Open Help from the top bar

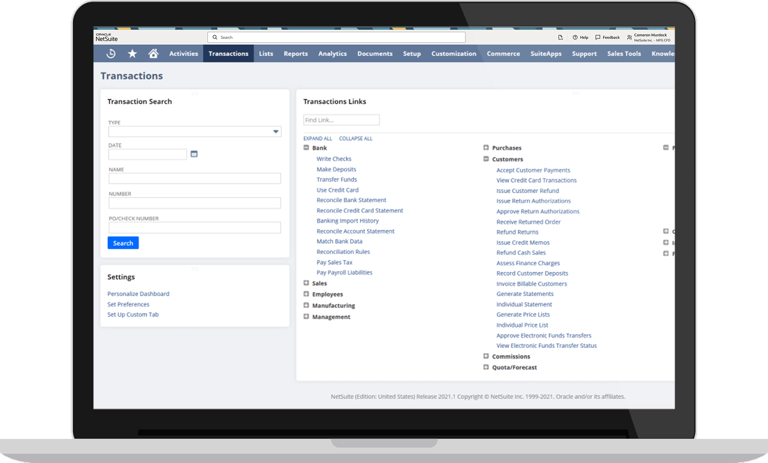(x=581, y=37)
